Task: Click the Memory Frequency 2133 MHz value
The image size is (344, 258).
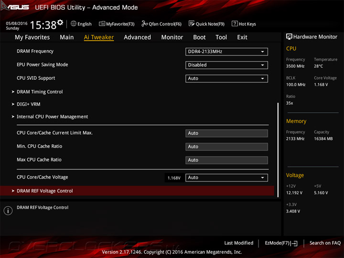Action: coord(295,139)
